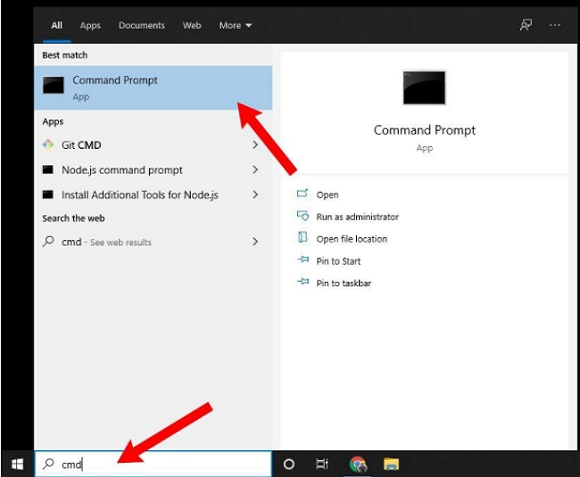Launch Chrome from the taskbar
580x477 pixels.
tap(358, 464)
